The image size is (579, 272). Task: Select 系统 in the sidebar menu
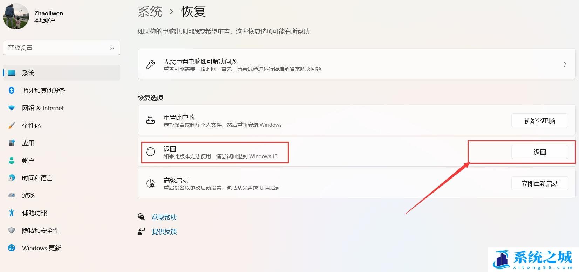pyautogui.click(x=28, y=73)
